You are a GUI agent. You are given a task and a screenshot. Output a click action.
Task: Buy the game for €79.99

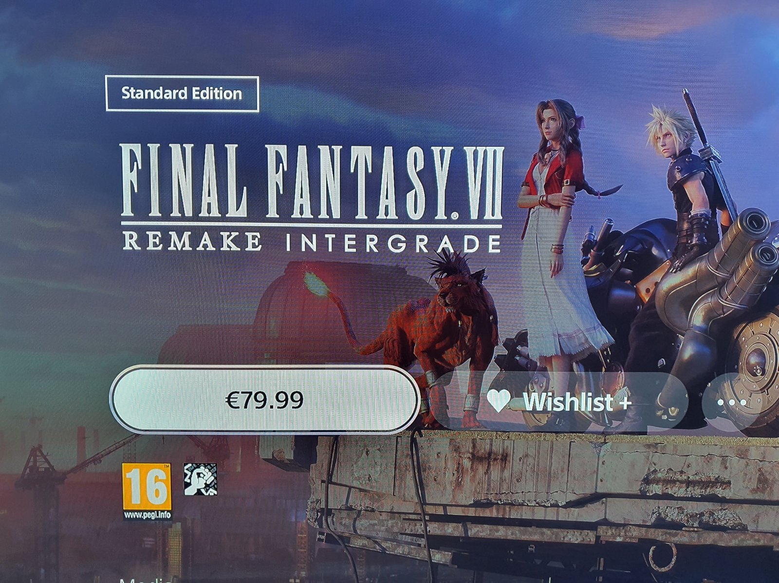(x=264, y=400)
